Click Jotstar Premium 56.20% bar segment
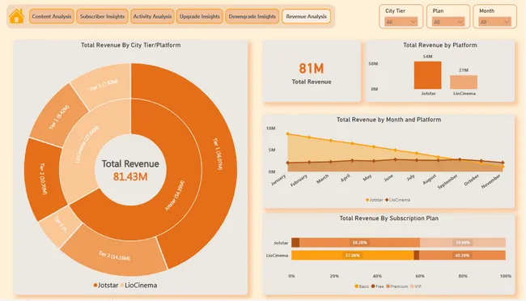This screenshot has width=526, height=301. (x=359, y=242)
